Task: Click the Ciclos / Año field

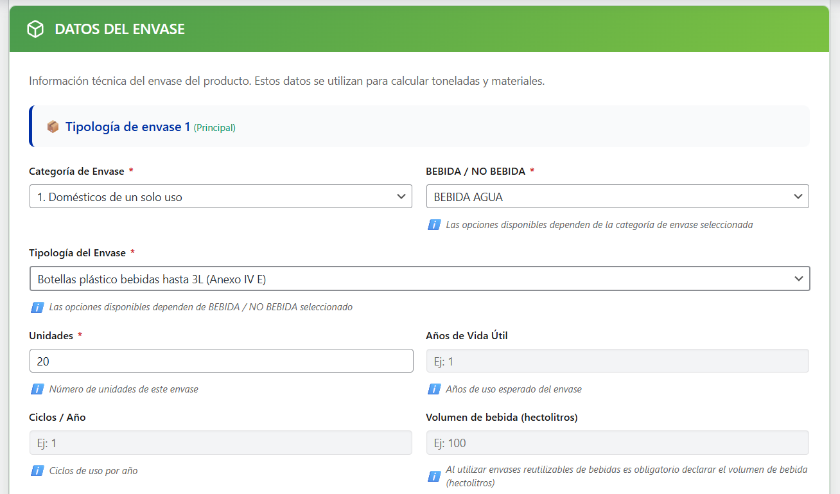Action: click(x=221, y=443)
